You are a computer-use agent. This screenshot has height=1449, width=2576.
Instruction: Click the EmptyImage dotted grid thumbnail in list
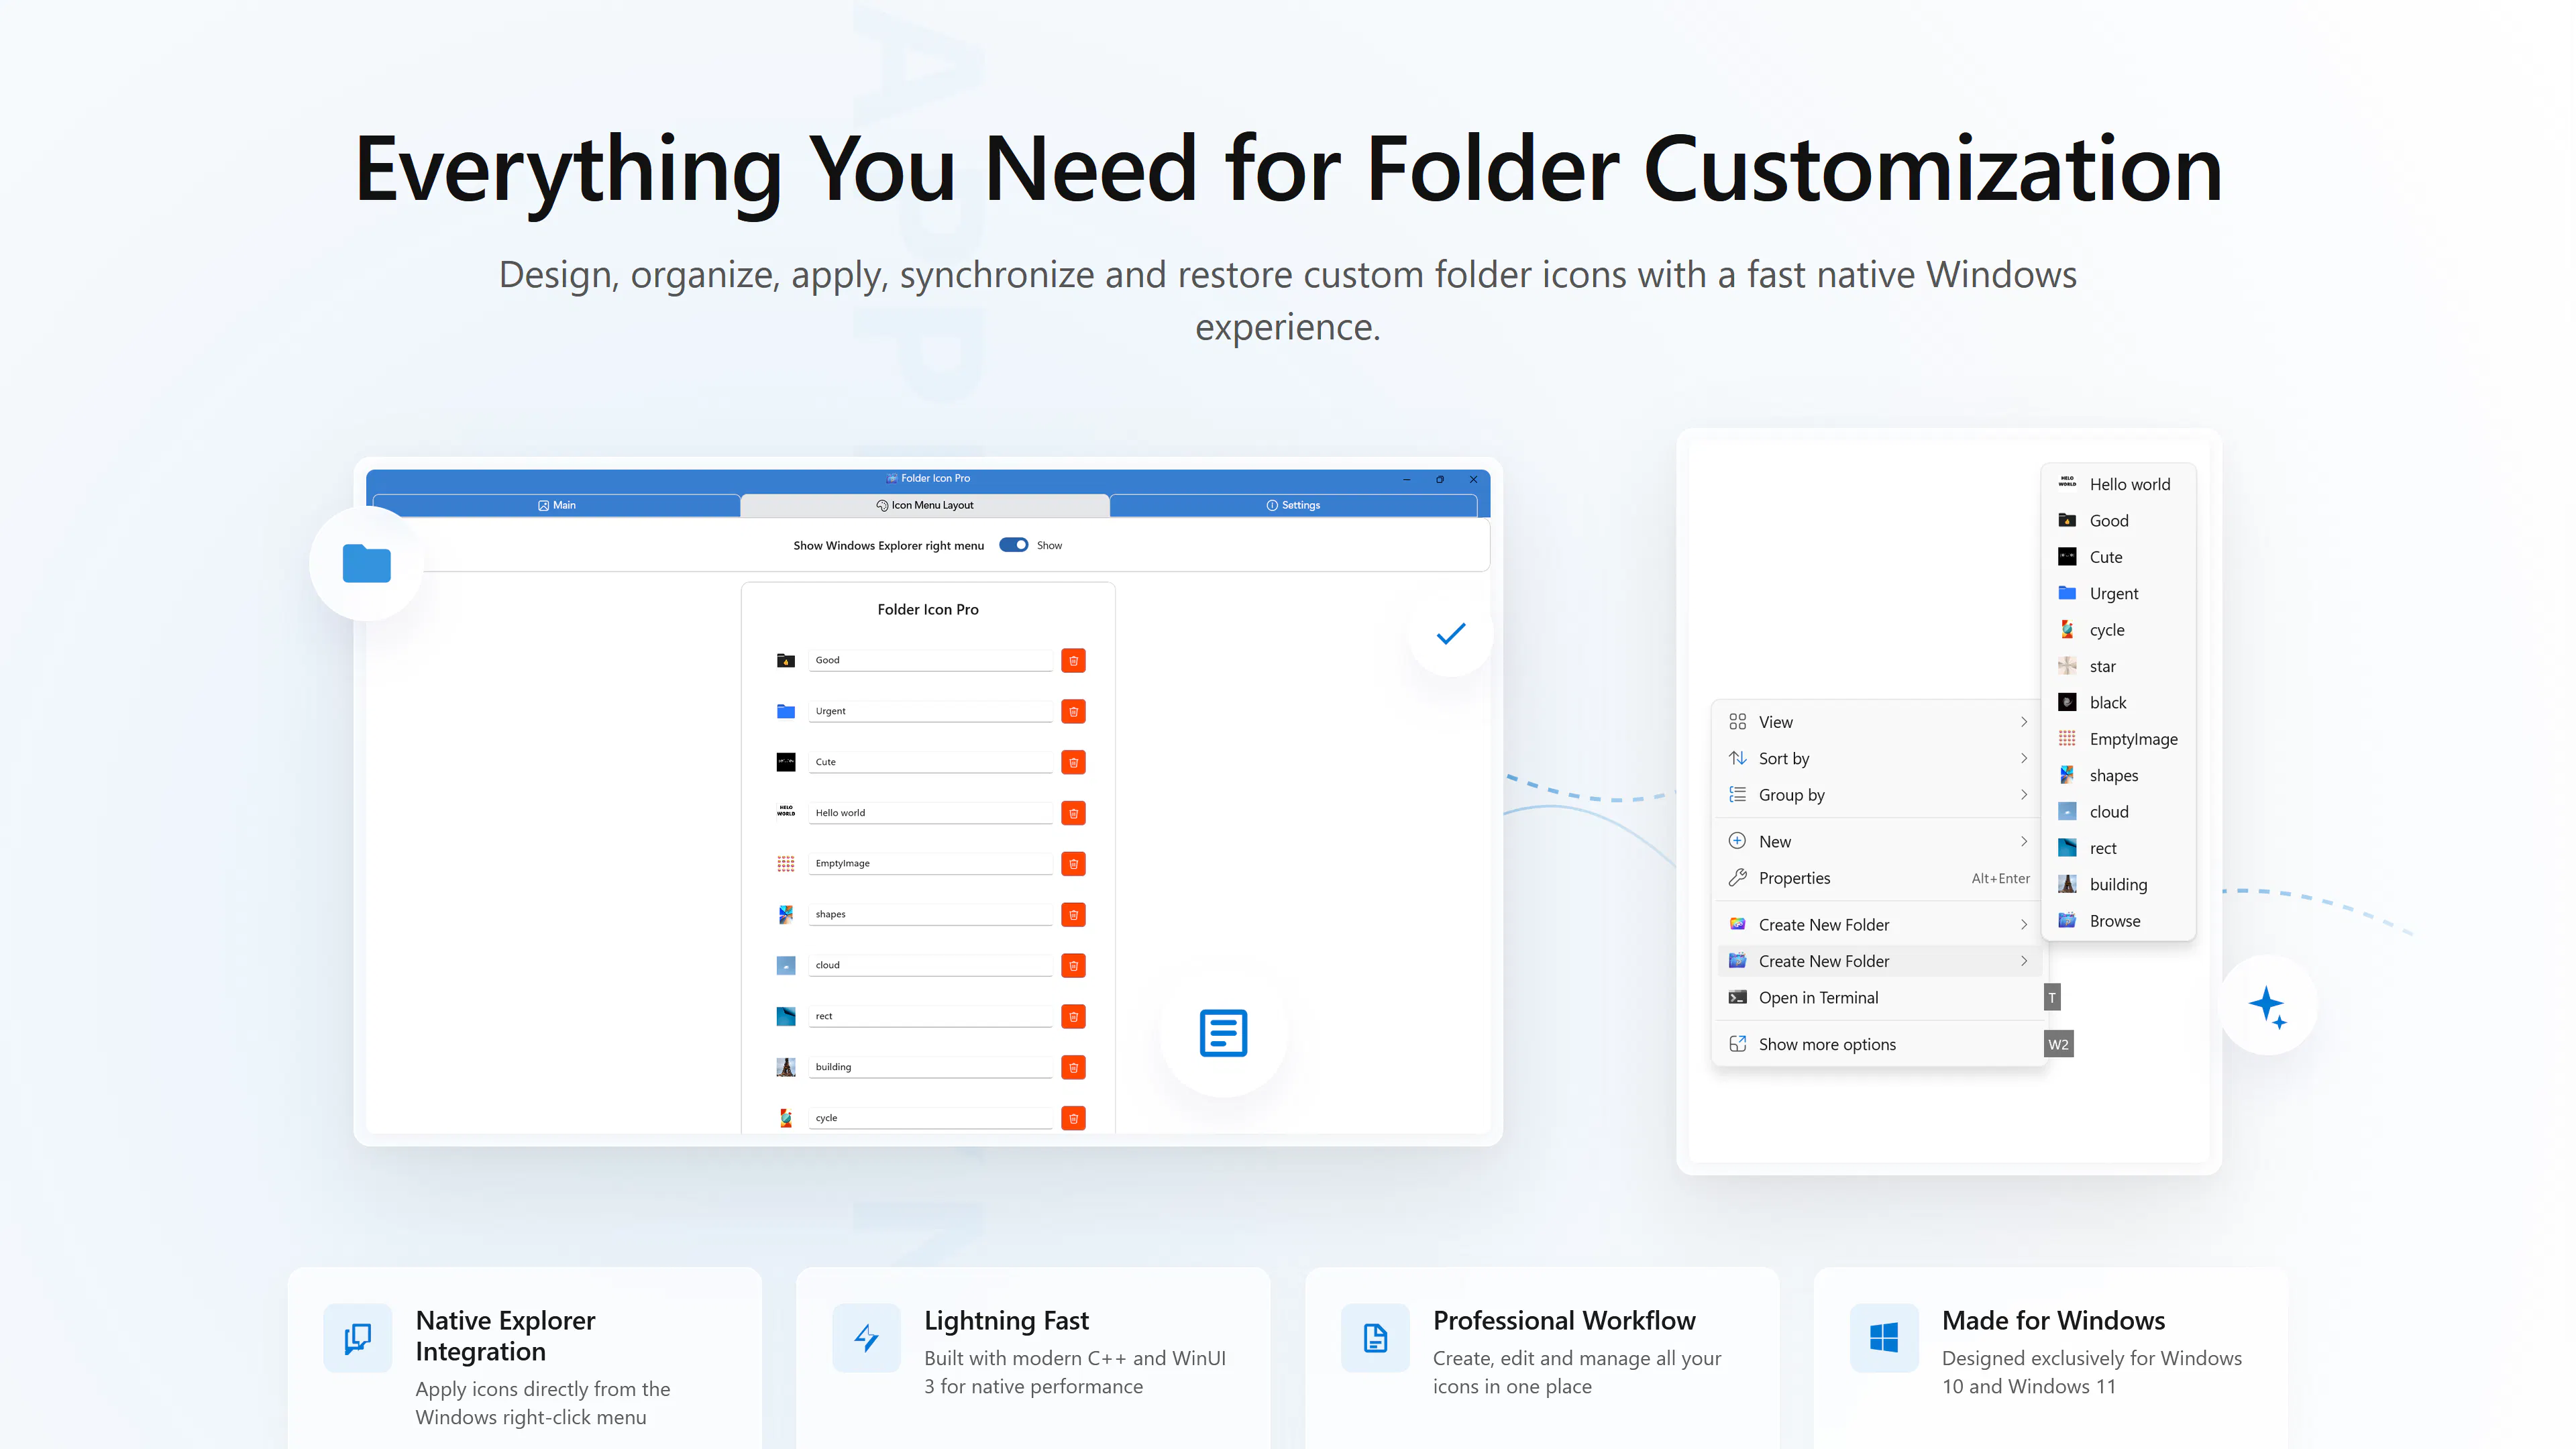[786, 864]
